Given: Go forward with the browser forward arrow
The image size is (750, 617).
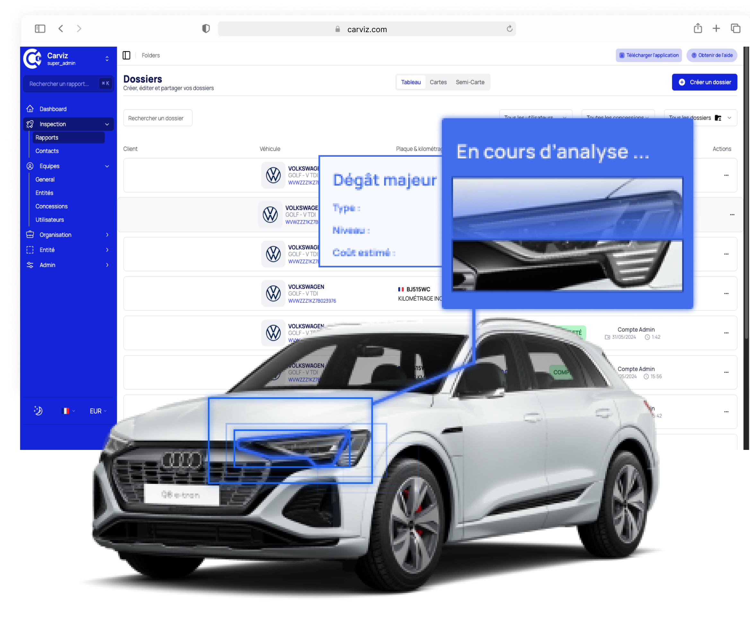Looking at the screenshot, I should 79,28.
